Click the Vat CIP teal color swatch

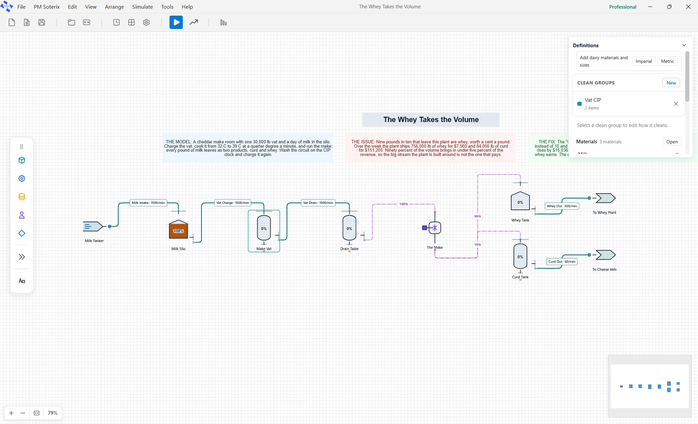coord(579,104)
